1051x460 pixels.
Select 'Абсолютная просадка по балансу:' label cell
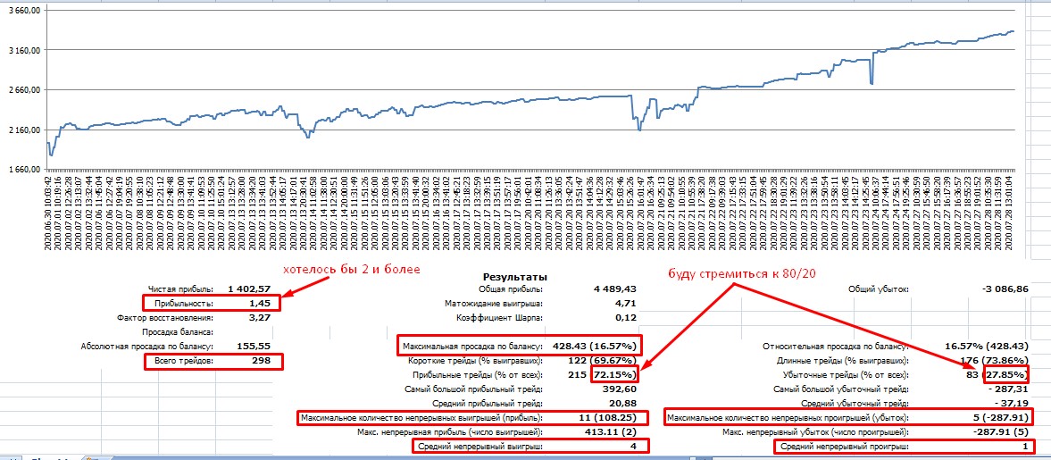click(146, 347)
